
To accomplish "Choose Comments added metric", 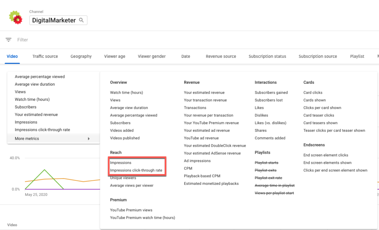I will click(270, 138).
